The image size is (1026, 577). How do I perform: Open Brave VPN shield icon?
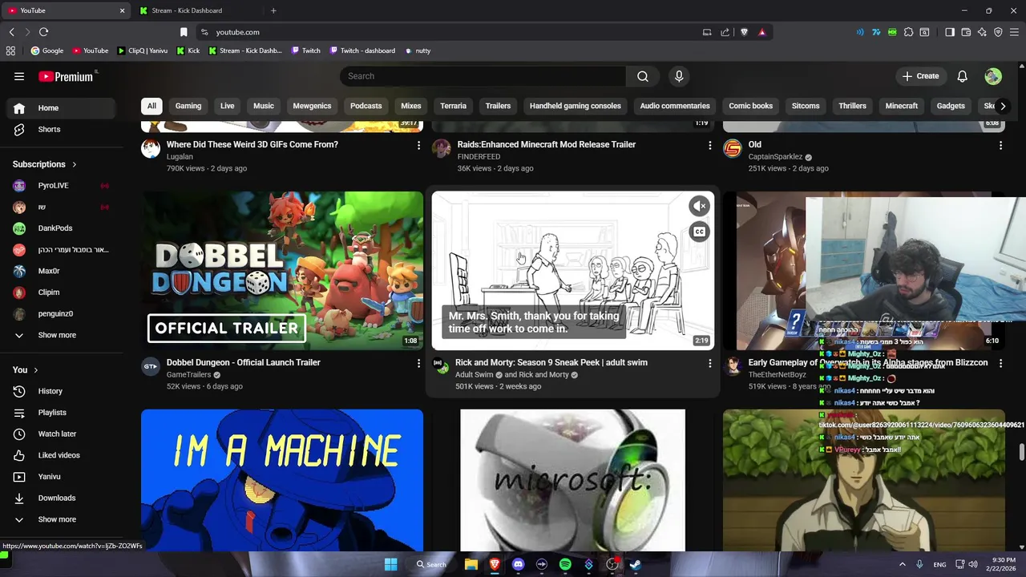tap(998, 32)
